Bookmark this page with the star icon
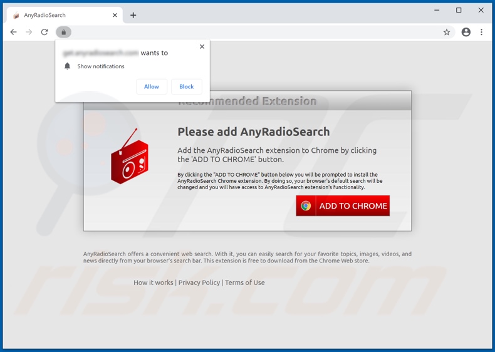Image resolution: width=495 pixels, height=352 pixels. pos(446,32)
